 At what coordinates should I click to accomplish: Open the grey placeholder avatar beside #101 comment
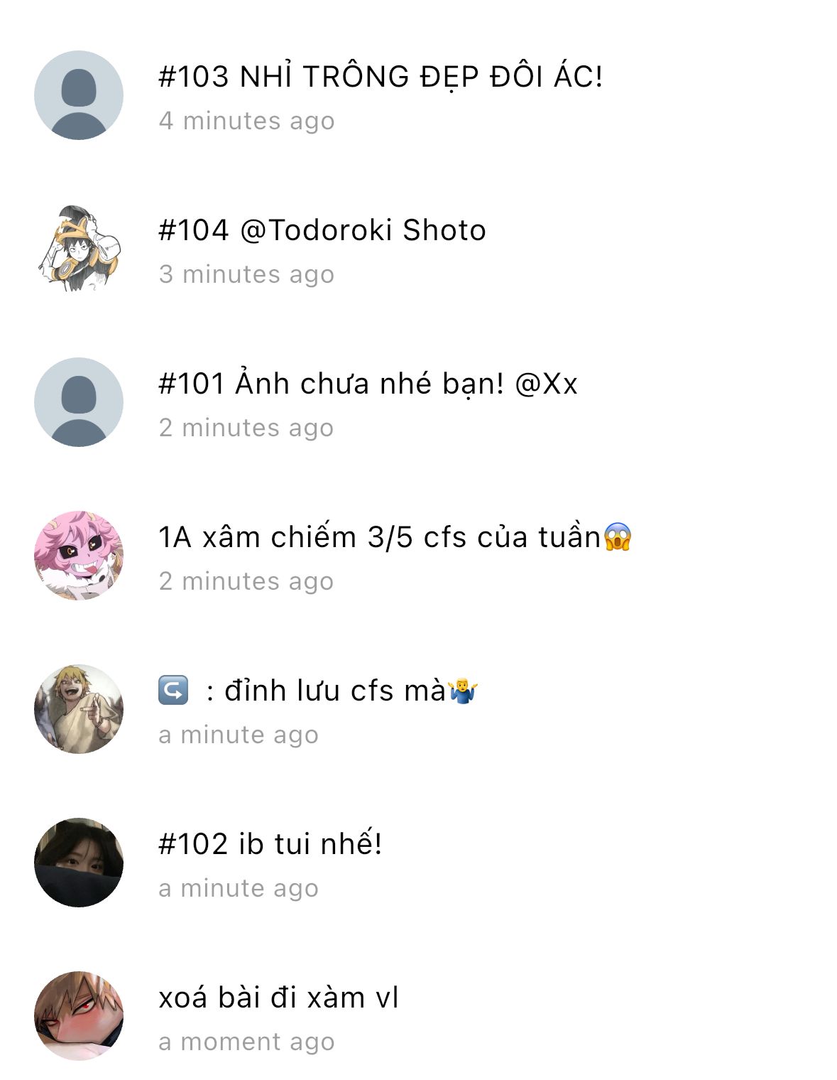point(79,402)
